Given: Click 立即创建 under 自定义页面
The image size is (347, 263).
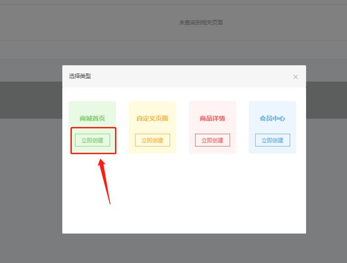Looking at the screenshot, I should (x=152, y=140).
